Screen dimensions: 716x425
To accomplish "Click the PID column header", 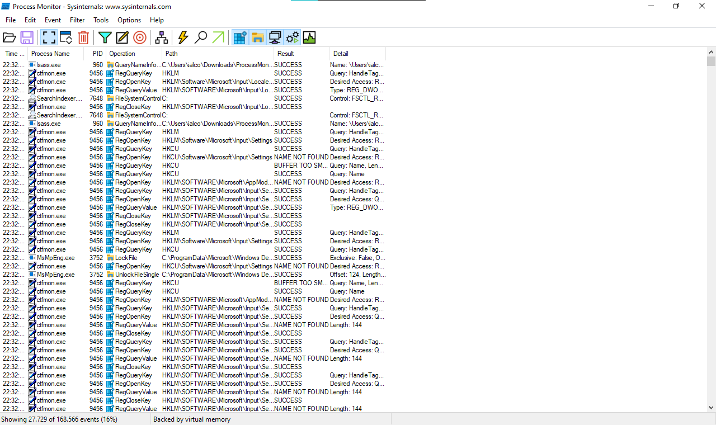I will [x=95, y=54].
